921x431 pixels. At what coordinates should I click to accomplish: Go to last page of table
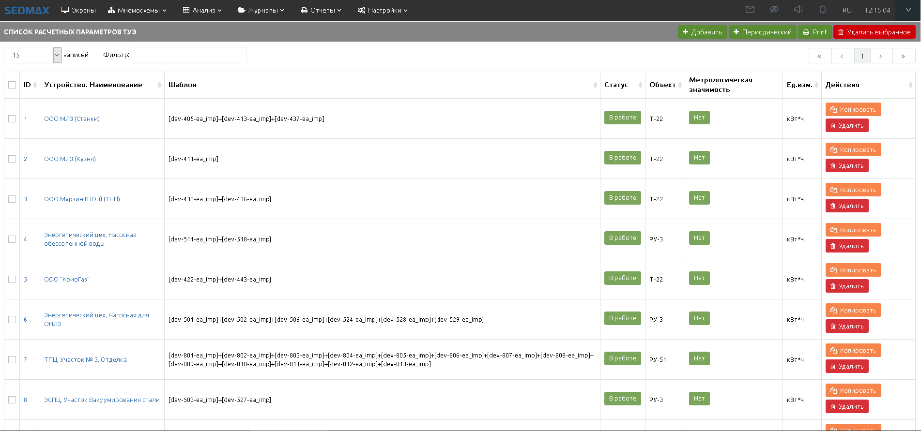(903, 56)
